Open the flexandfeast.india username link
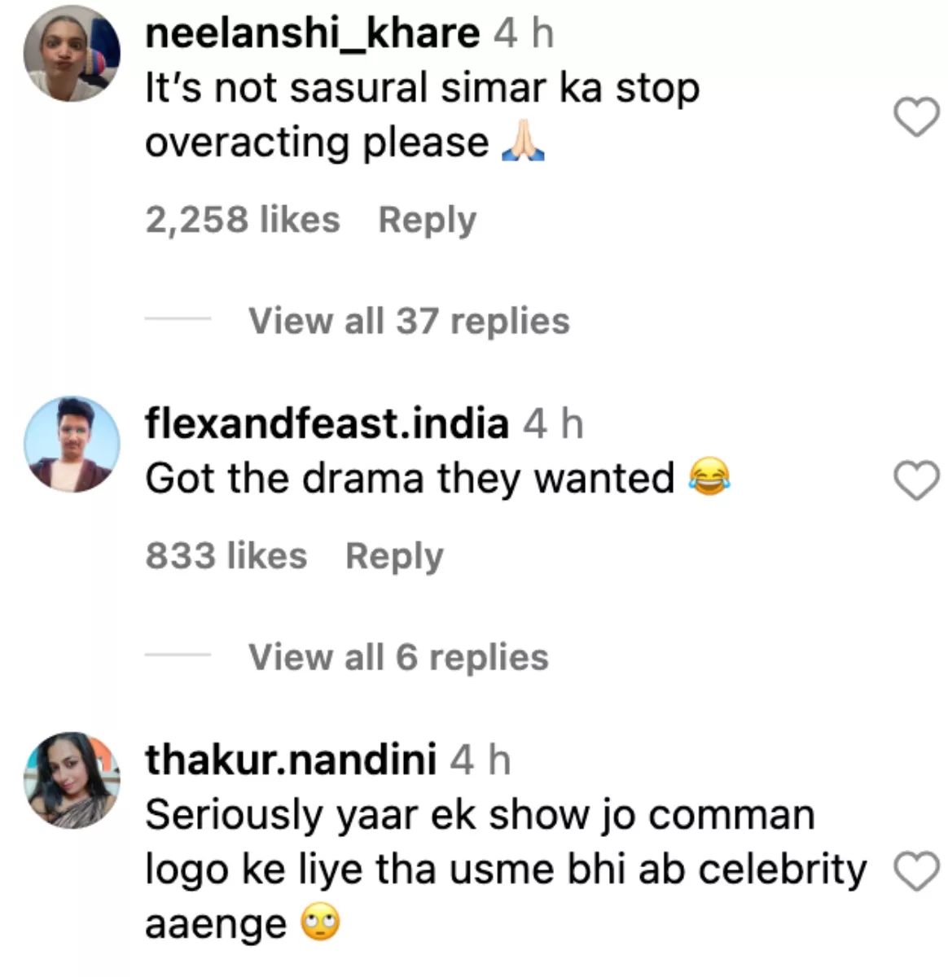948x977 pixels. coord(327,424)
